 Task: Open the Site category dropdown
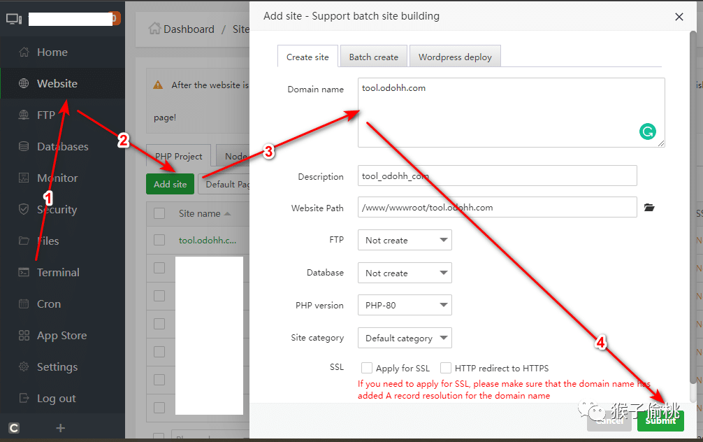click(405, 338)
